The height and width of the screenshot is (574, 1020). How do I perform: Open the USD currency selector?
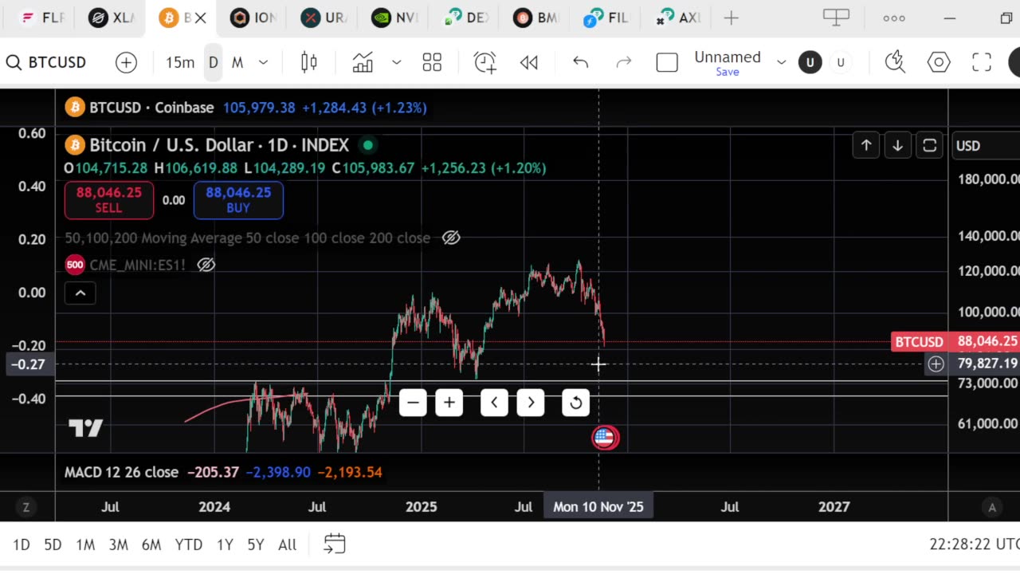985,146
